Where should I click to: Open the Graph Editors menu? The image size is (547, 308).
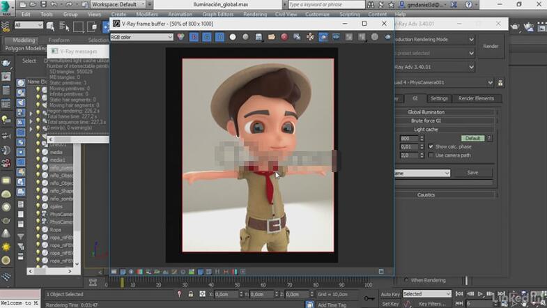point(217,15)
